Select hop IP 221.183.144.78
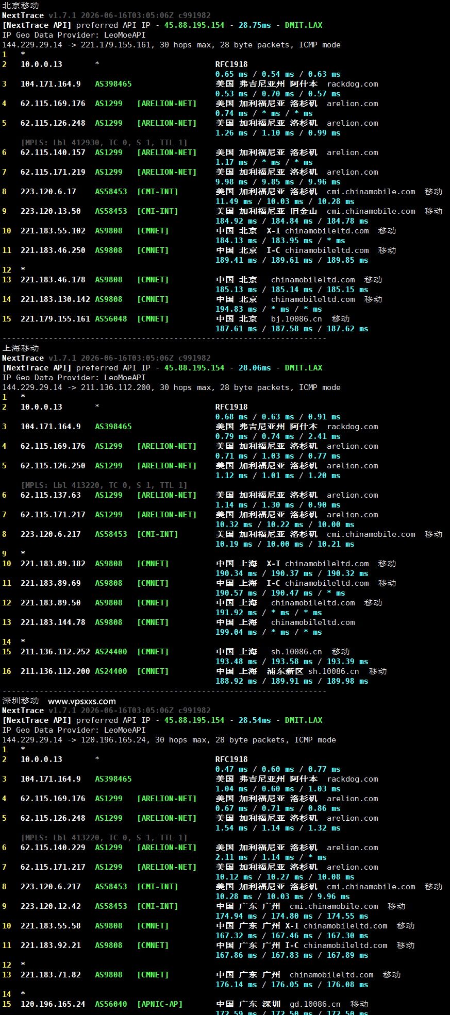 pyautogui.click(x=53, y=622)
